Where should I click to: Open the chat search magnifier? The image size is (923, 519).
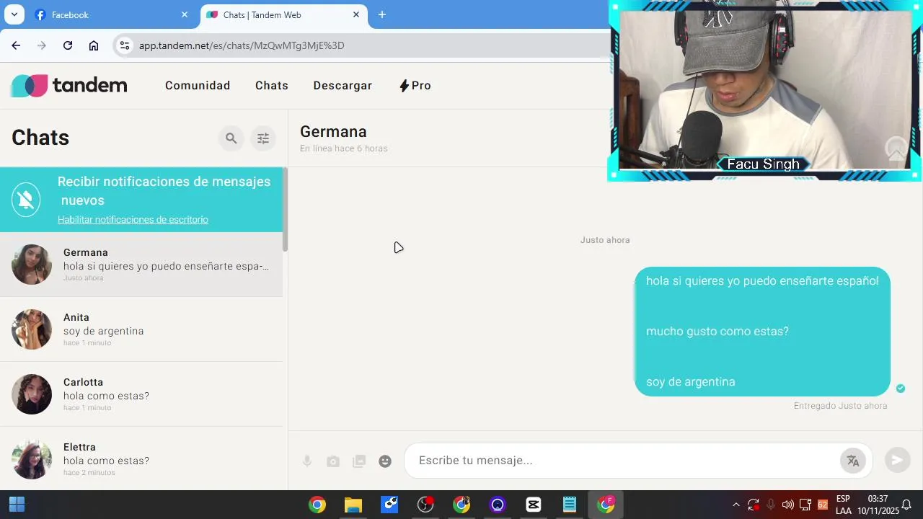pos(231,138)
